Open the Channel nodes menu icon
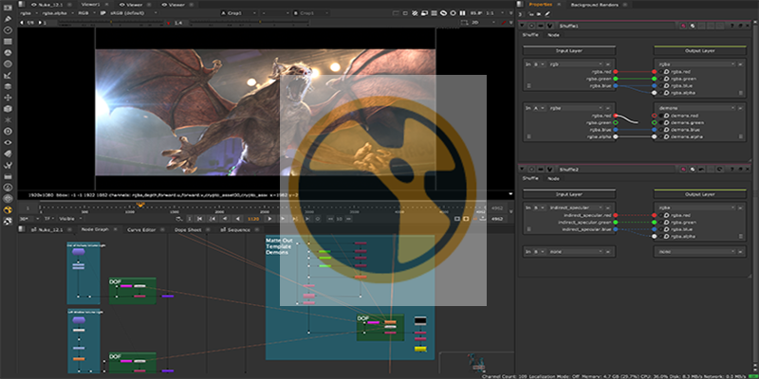 pyautogui.click(x=8, y=41)
